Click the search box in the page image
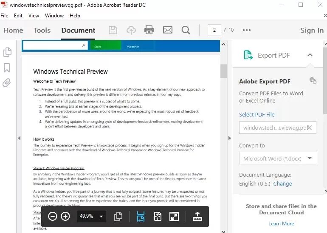Viewport: 327px width, 233px height. [55, 45]
